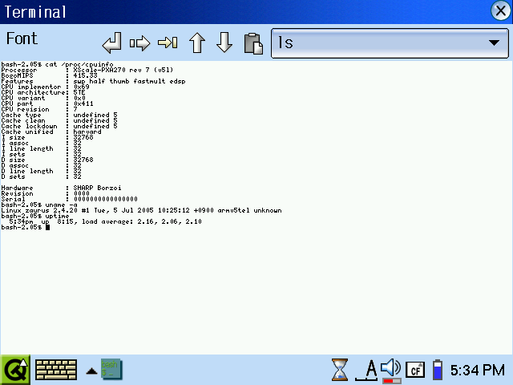Click the 'XScale-PXA270 rev 7 (v5l)' processor value

(123, 70)
